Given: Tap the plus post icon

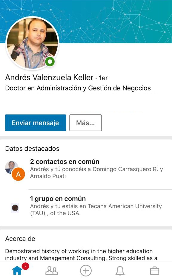Looking at the screenshot, I should (x=86, y=270).
